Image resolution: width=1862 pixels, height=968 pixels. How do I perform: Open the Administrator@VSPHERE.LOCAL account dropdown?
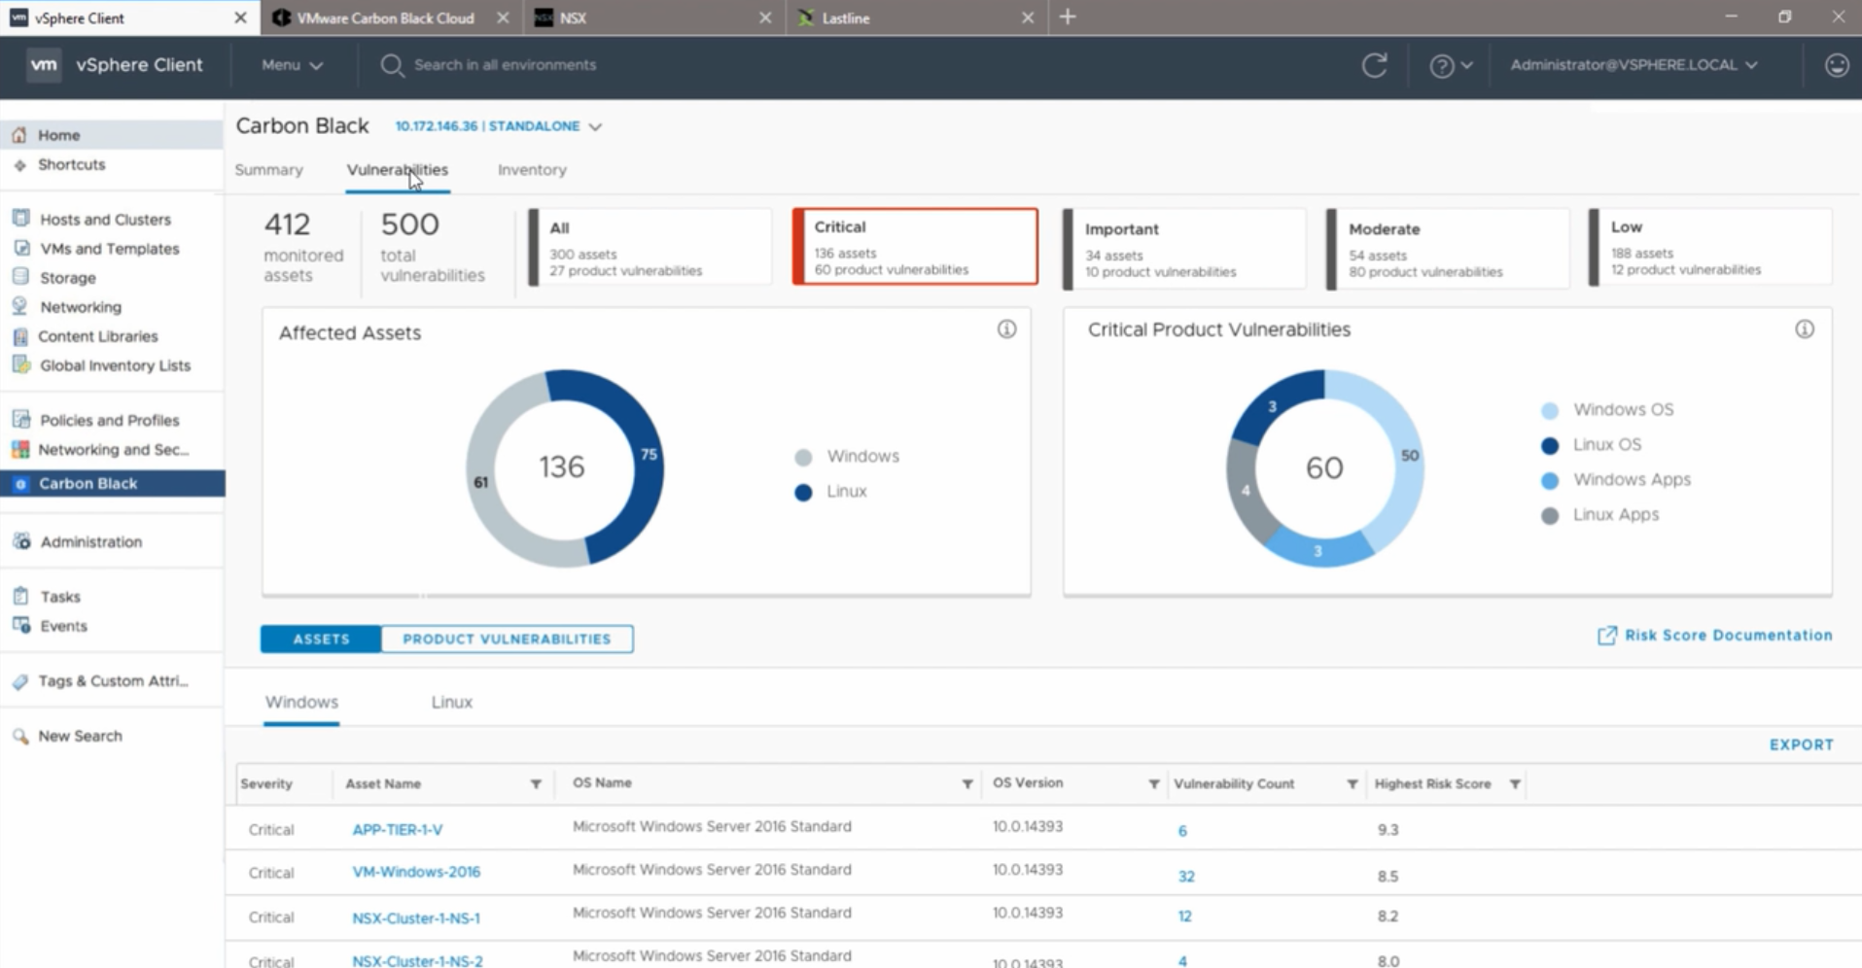(x=1632, y=65)
